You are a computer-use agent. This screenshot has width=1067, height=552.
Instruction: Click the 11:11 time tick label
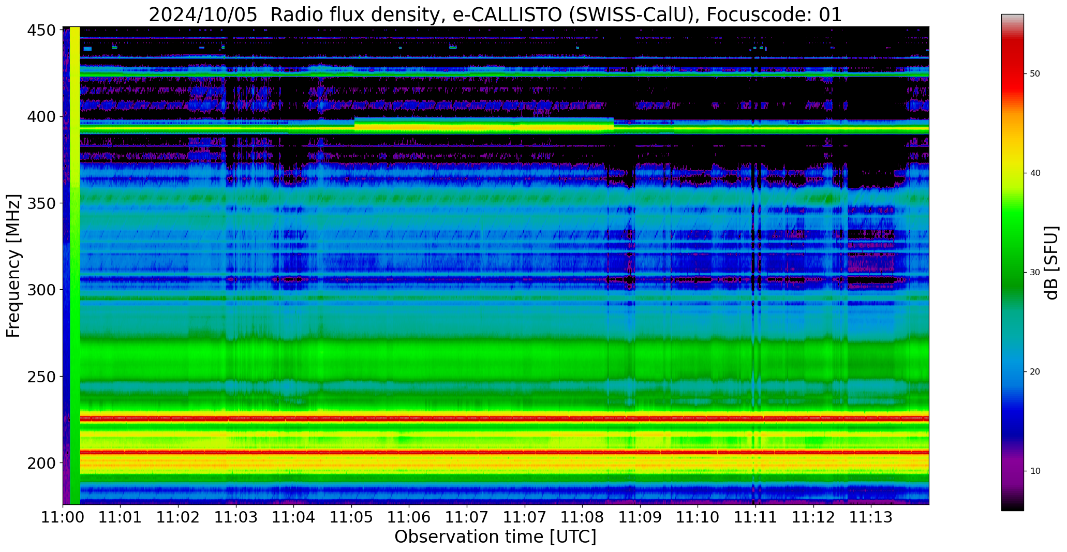(x=755, y=517)
